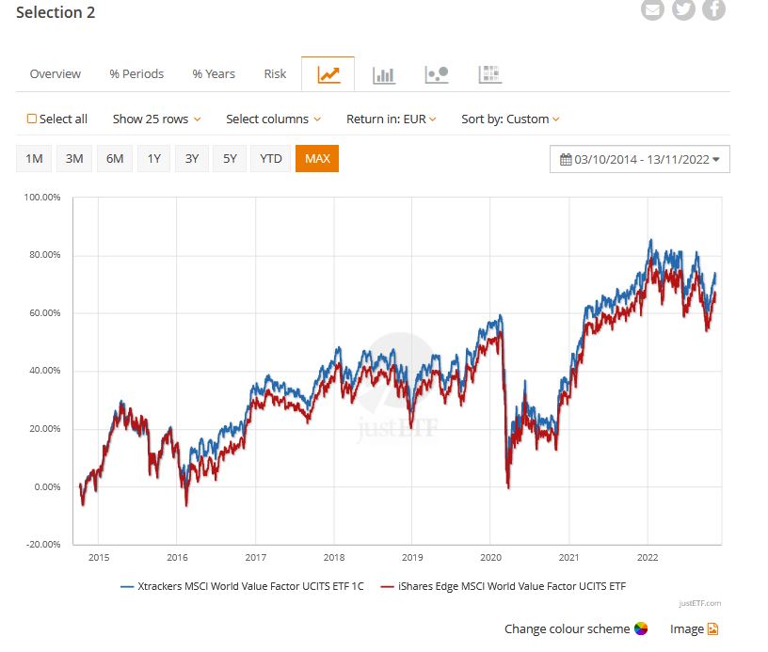Screen dimensions: 768x652
Task: Open the % Years tab
Action: pos(214,74)
